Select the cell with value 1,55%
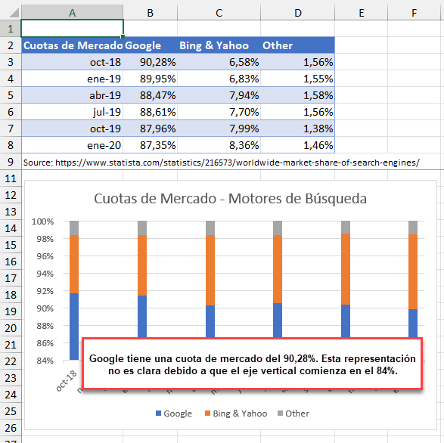 coord(297,79)
